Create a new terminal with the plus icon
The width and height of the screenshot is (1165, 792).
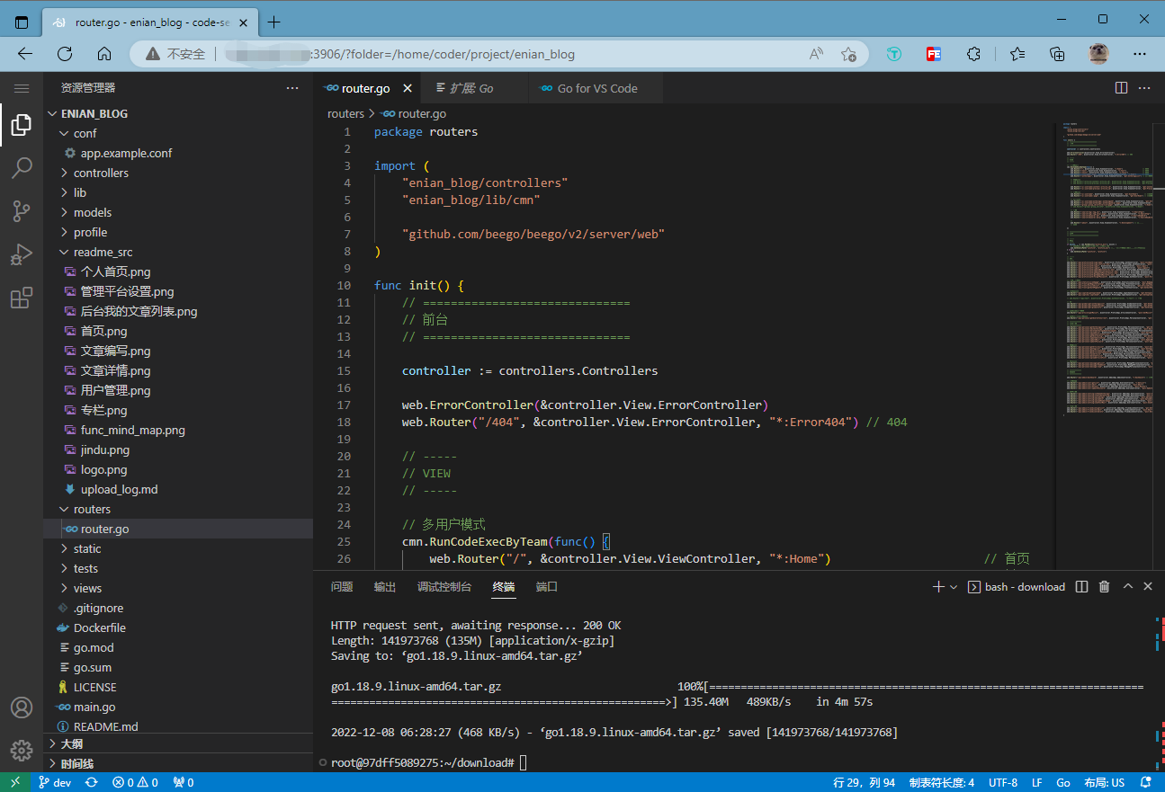[x=936, y=586]
